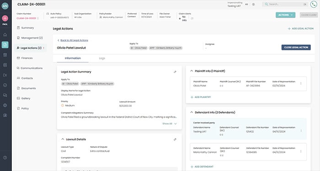Edit Legal Action Summary with pencil icon

tap(175, 72)
